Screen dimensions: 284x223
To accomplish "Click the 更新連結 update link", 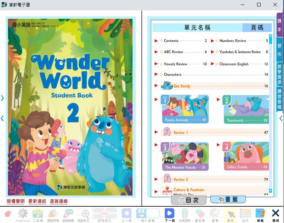I will [37, 201].
